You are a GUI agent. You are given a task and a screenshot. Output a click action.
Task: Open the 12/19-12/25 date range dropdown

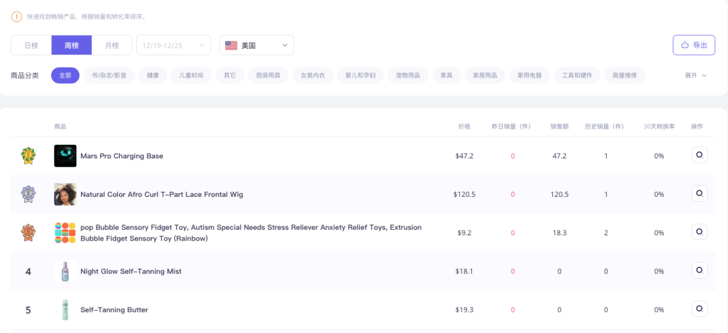(174, 46)
